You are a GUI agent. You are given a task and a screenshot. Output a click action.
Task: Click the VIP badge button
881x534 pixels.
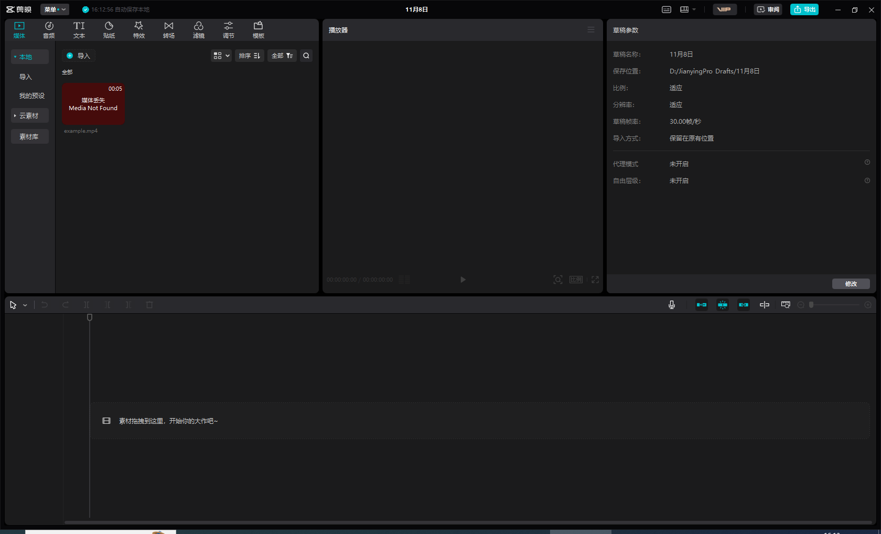coord(724,9)
